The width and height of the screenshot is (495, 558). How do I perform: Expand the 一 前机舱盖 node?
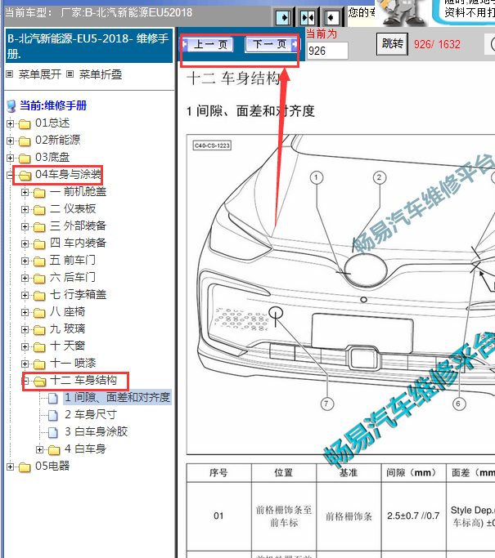[25, 193]
